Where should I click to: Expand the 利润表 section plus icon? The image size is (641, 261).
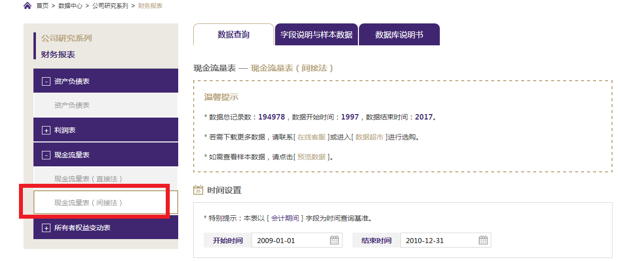tap(46, 130)
